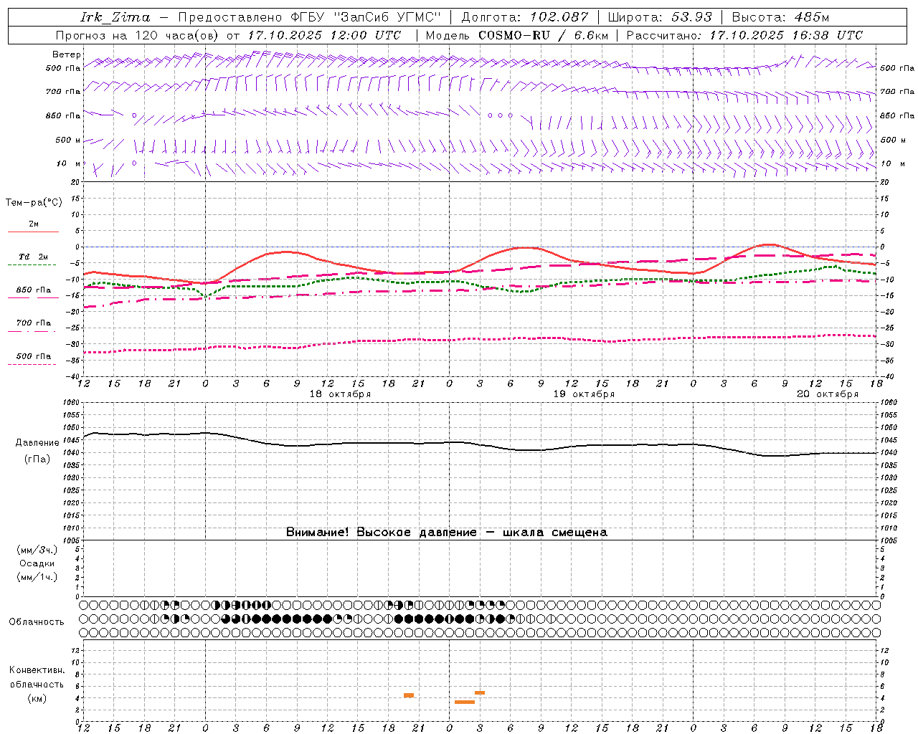Click the high pressure warning text
Image resolution: width=918 pixels, height=734 pixels.
point(447,532)
